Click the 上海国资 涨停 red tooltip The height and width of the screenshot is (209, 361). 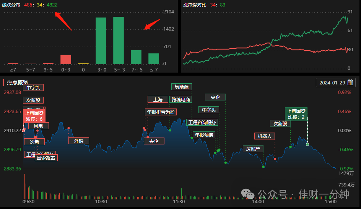pyautogui.click(x=34, y=116)
